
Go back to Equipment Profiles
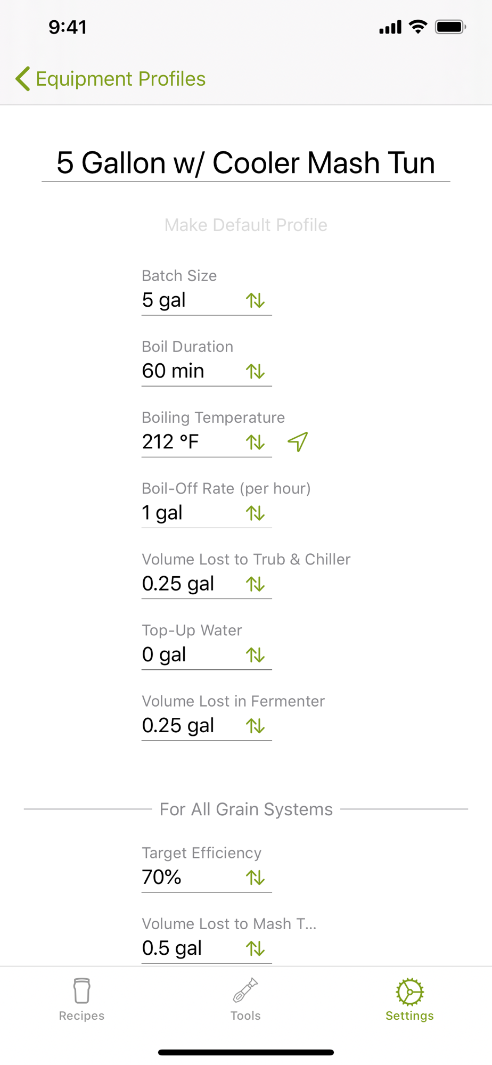[x=110, y=79]
